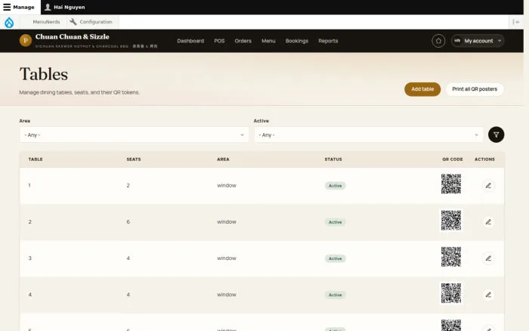Screen dimensions: 529x331
Task: Open the Manage hamburger menu
Action: point(7,7)
